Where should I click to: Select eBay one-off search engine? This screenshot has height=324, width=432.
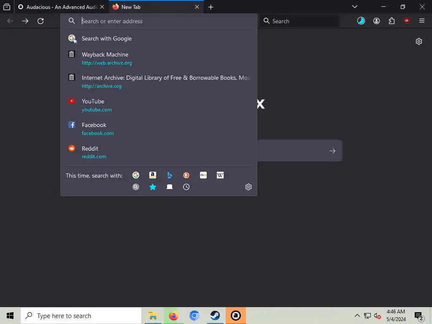(203, 175)
